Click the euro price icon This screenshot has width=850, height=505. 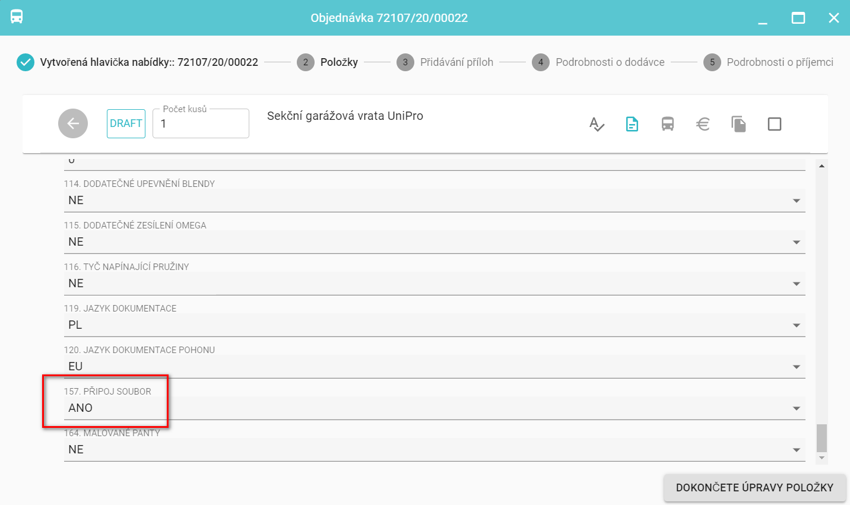click(x=703, y=124)
